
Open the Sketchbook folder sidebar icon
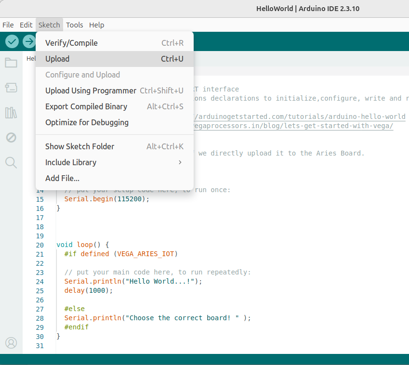(11, 63)
